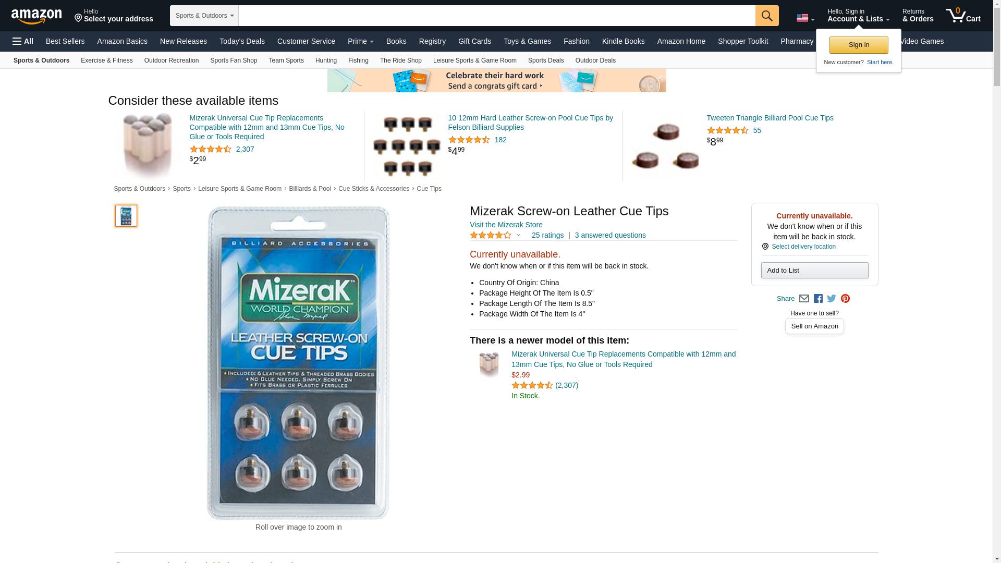Click Select delivery location link
This screenshot has height=563, width=1001.
[803, 247]
